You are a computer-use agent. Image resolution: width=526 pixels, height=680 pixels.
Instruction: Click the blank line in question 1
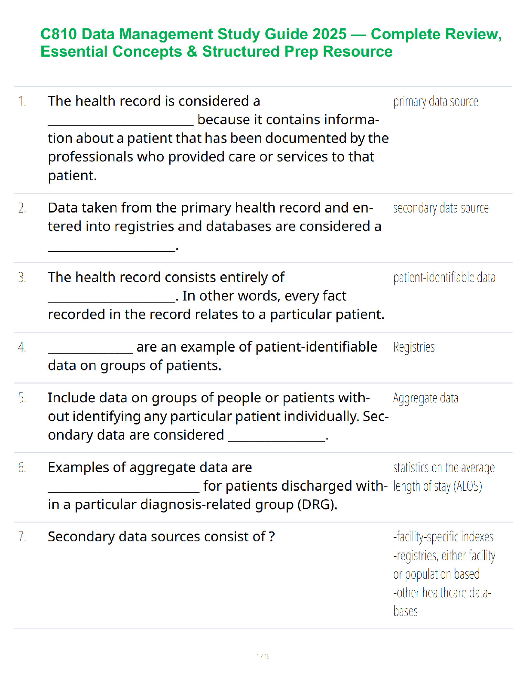pyautogui.click(x=121, y=124)
